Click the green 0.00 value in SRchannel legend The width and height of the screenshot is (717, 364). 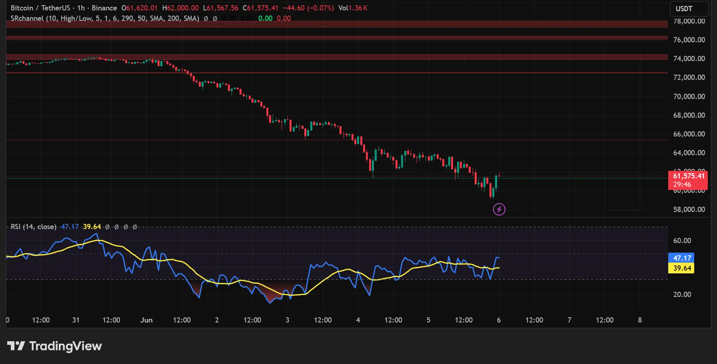[265, 18]
